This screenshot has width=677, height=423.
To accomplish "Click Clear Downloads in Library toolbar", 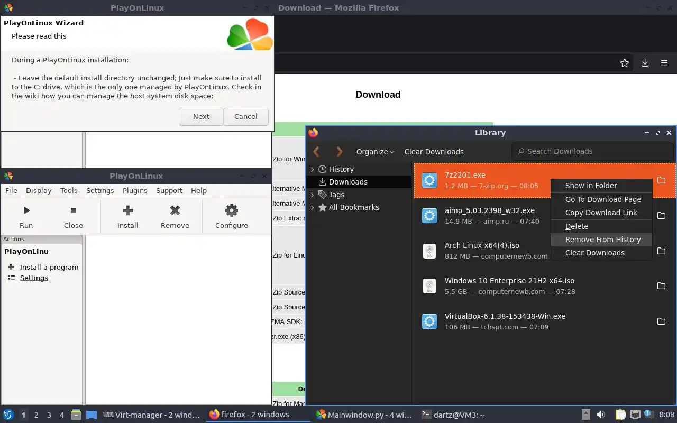I will tap(434, 152).
